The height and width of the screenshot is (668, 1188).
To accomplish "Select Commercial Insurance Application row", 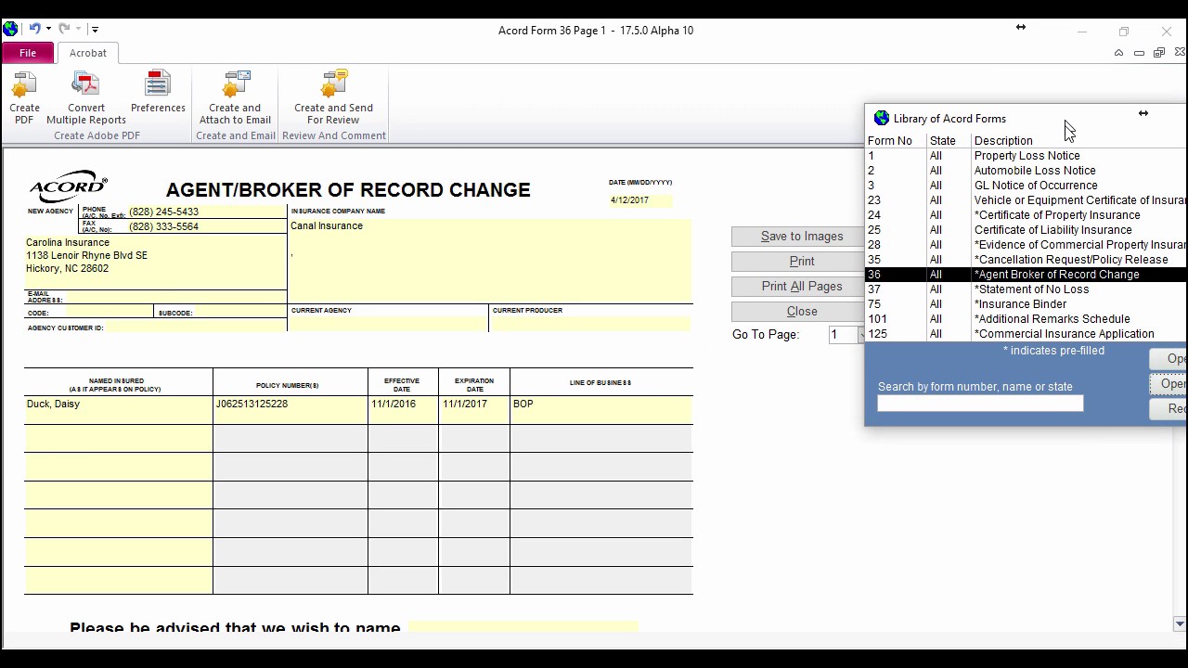I will coord(1026,334).
